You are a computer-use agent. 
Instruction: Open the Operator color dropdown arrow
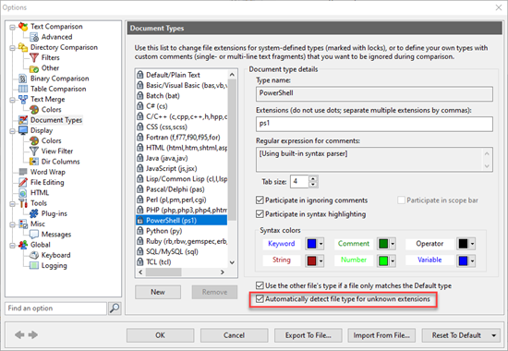[472, 244]
